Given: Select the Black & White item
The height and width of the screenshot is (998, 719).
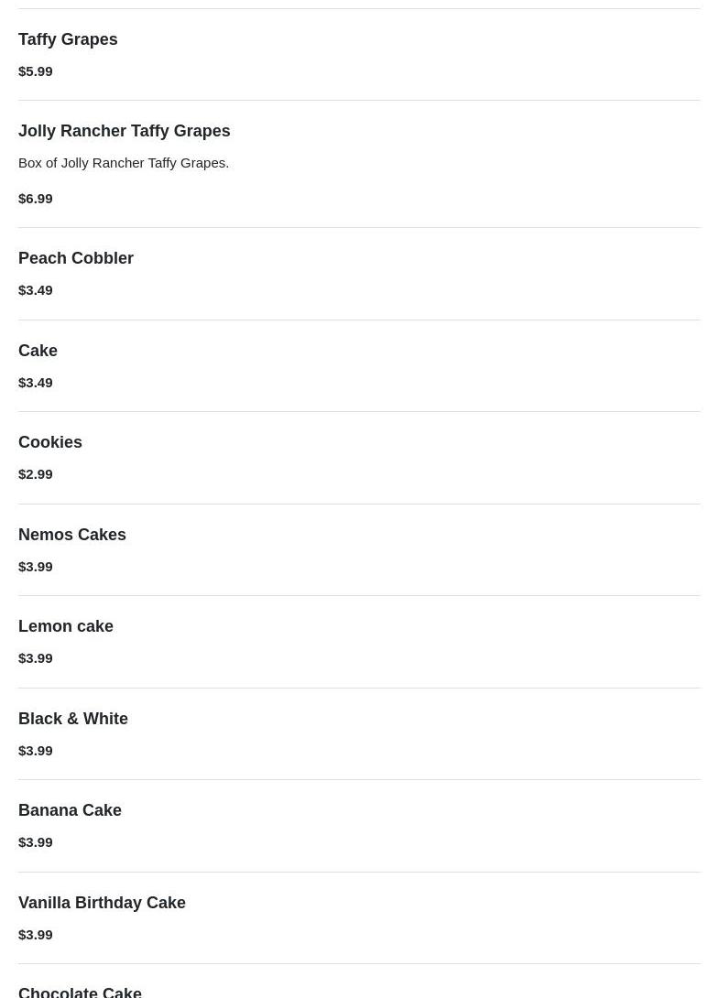Looking at the screenshot, I should (x=73, y=719).
